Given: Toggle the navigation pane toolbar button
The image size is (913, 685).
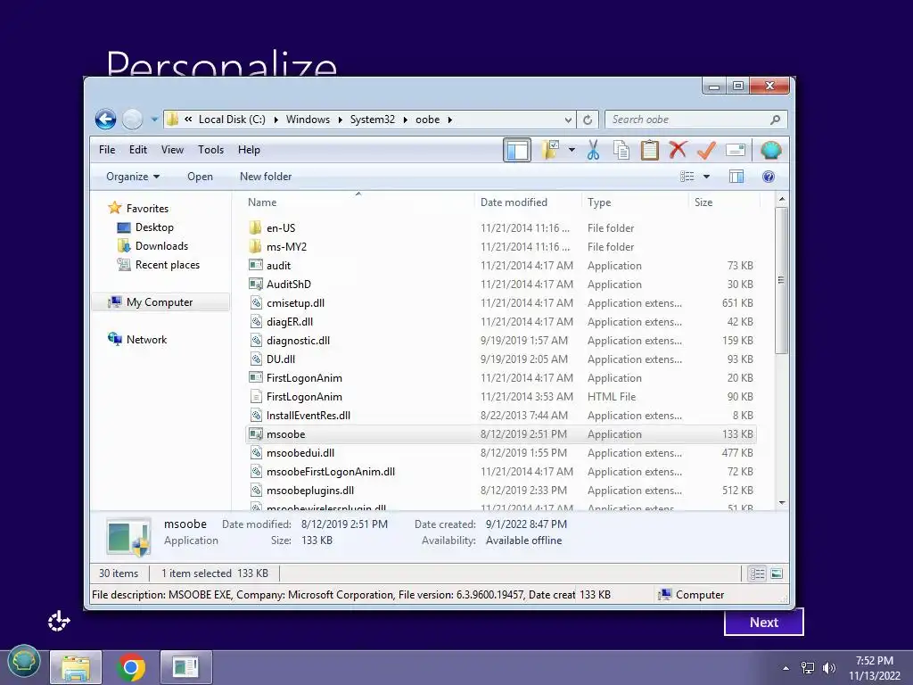Looking at the screenshot, I should pyautogui.click(x=517, y=150).
